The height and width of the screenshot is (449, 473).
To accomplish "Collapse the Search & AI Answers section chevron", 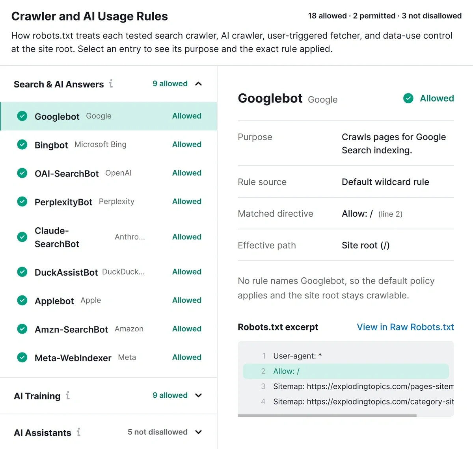I will (x=199, y=83).
